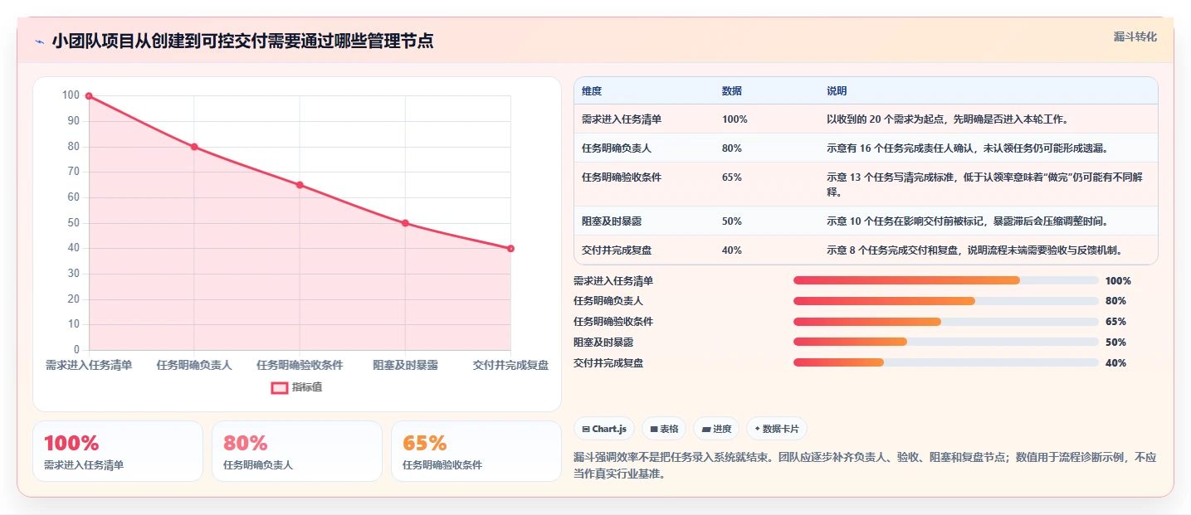The width and height of the screenshot is (1191, 515).
Task: Click the 40% progress bar for 交付并完成复盘
Action: (x=946, y=362)
